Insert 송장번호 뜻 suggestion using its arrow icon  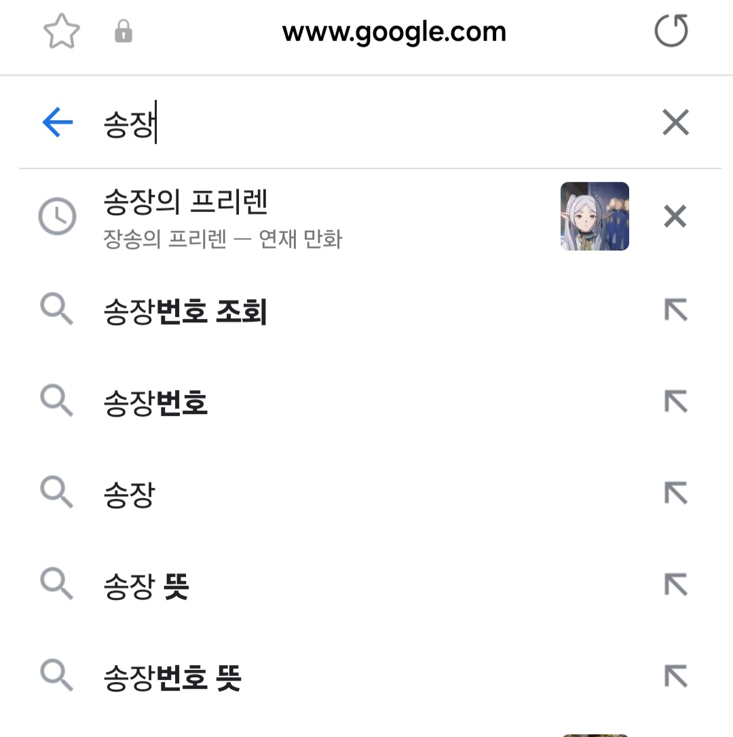click(675, 677)
